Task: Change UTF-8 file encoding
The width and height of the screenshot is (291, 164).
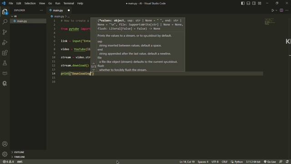Action: [x=215, y=162]
